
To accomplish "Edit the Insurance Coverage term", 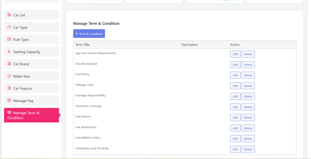I will click(235, 107).
